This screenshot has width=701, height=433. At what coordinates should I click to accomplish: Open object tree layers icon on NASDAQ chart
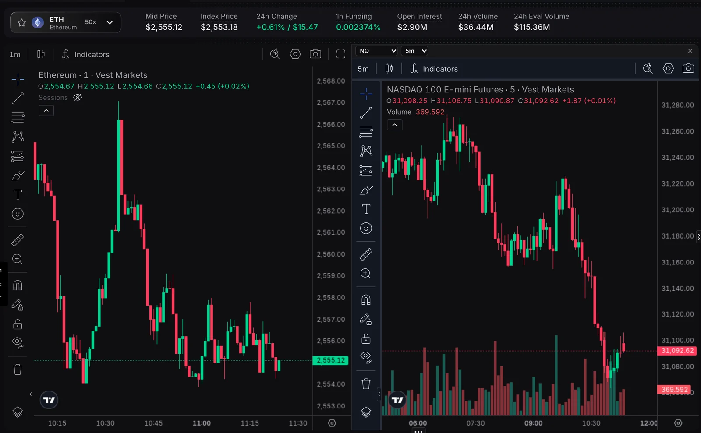click(x=366, y=412)
